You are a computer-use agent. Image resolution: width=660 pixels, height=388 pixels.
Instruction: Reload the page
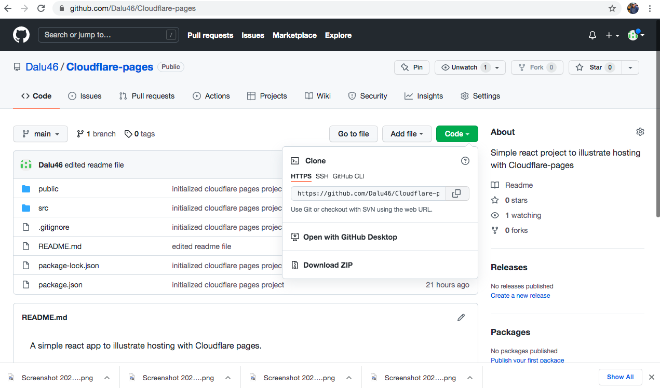(x=41, y=8)
